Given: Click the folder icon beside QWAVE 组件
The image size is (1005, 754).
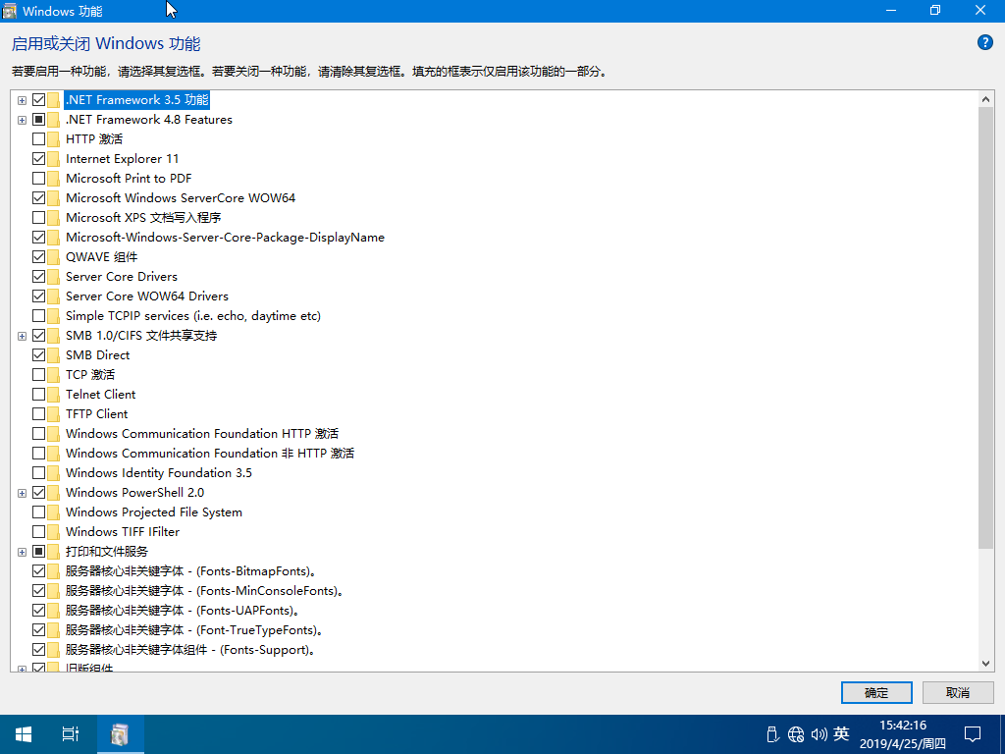Looking at the screenshot, I should coord(53,257).
